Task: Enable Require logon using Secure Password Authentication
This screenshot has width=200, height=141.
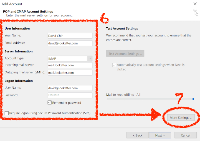Action: tap(7, 113)
